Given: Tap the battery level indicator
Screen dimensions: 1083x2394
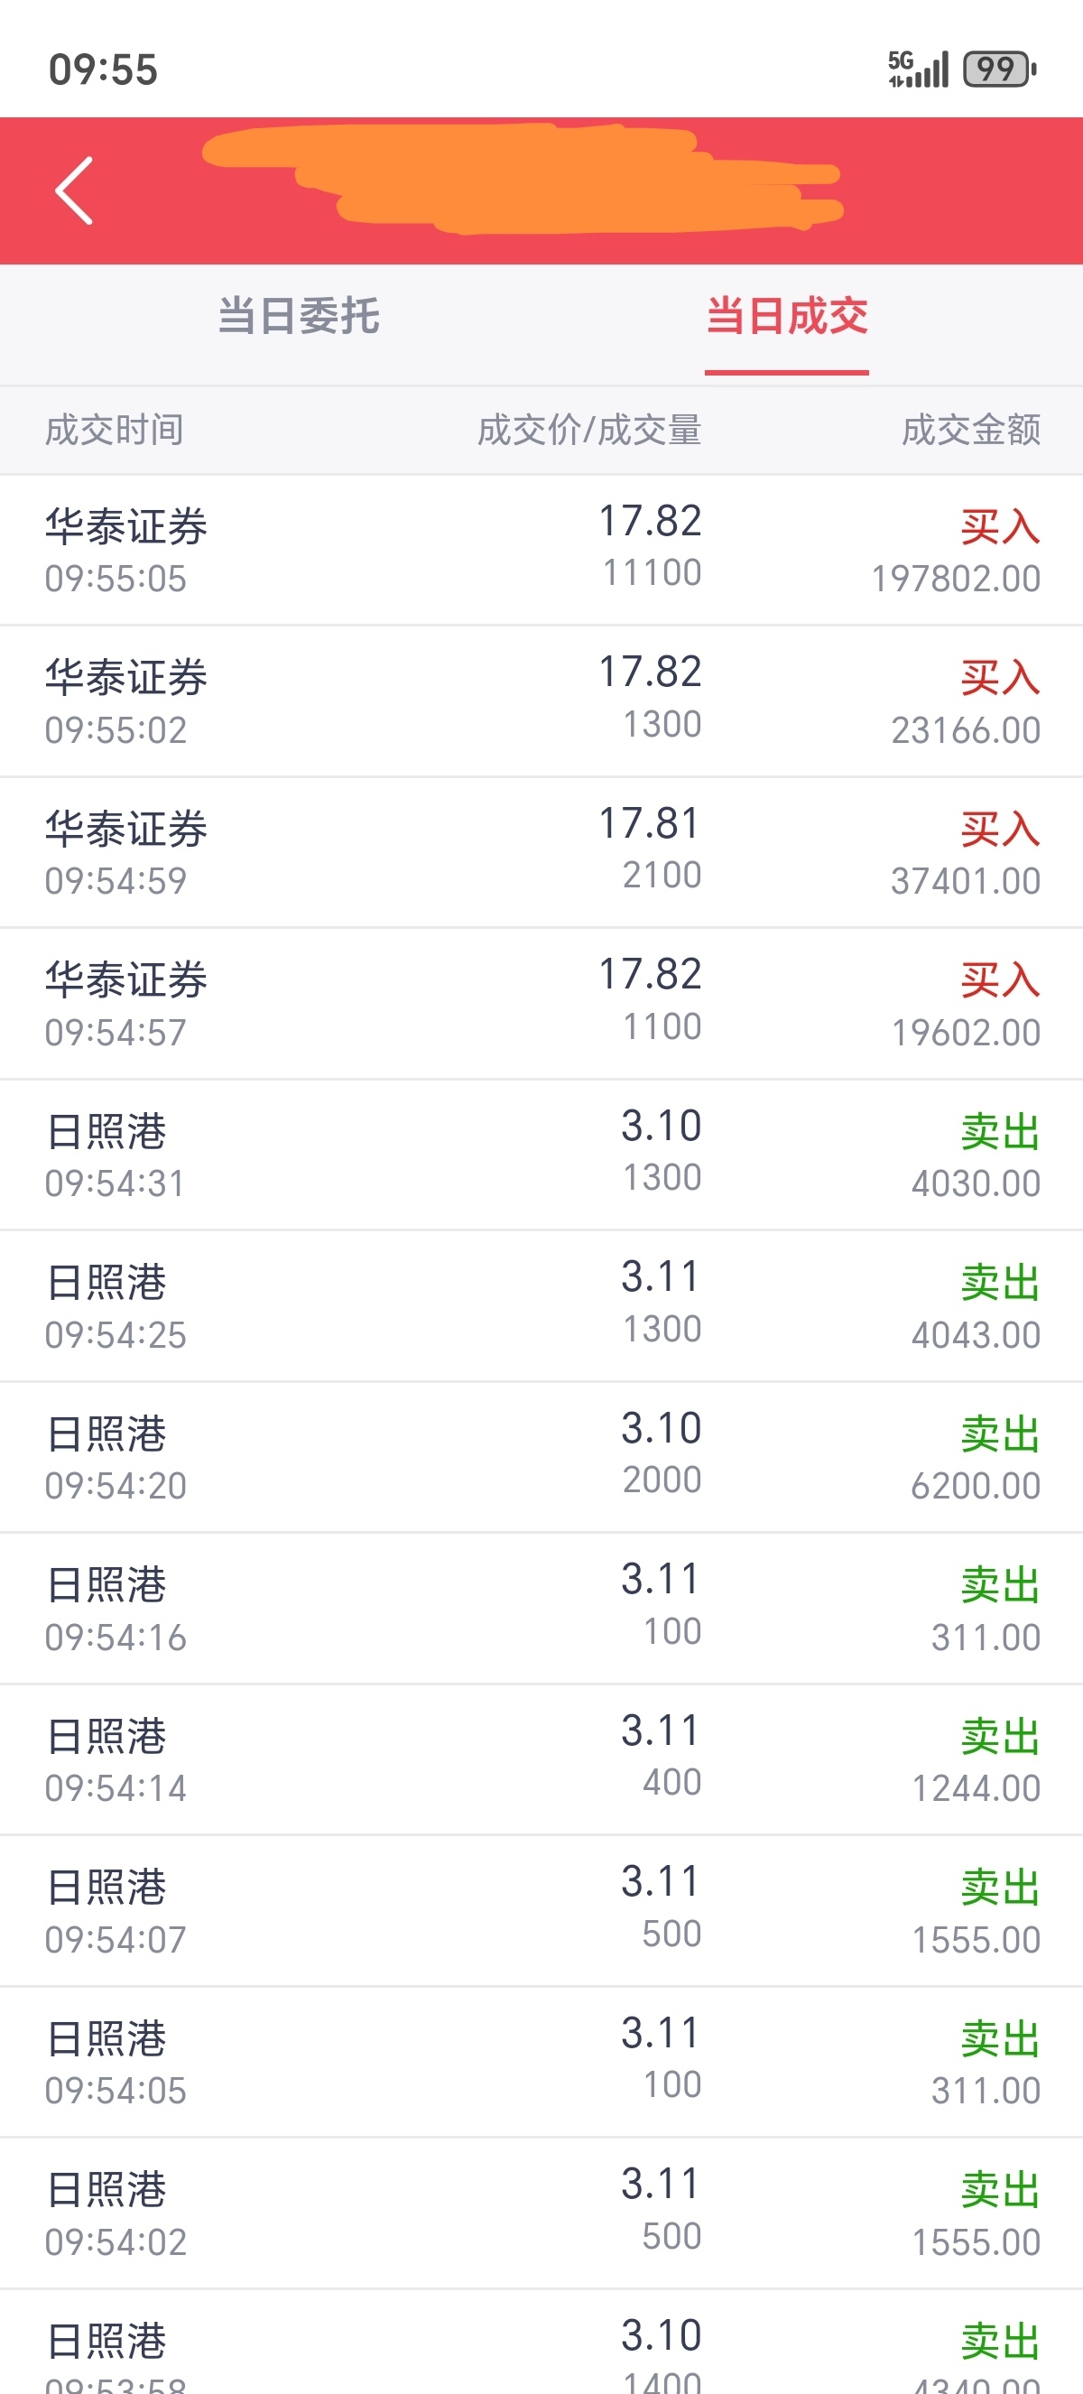Looking at the screenshot, I should click(999, 69).
